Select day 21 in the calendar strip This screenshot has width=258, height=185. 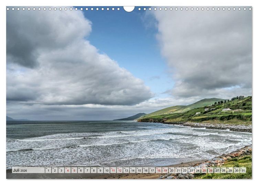click(x=178, y=170)
